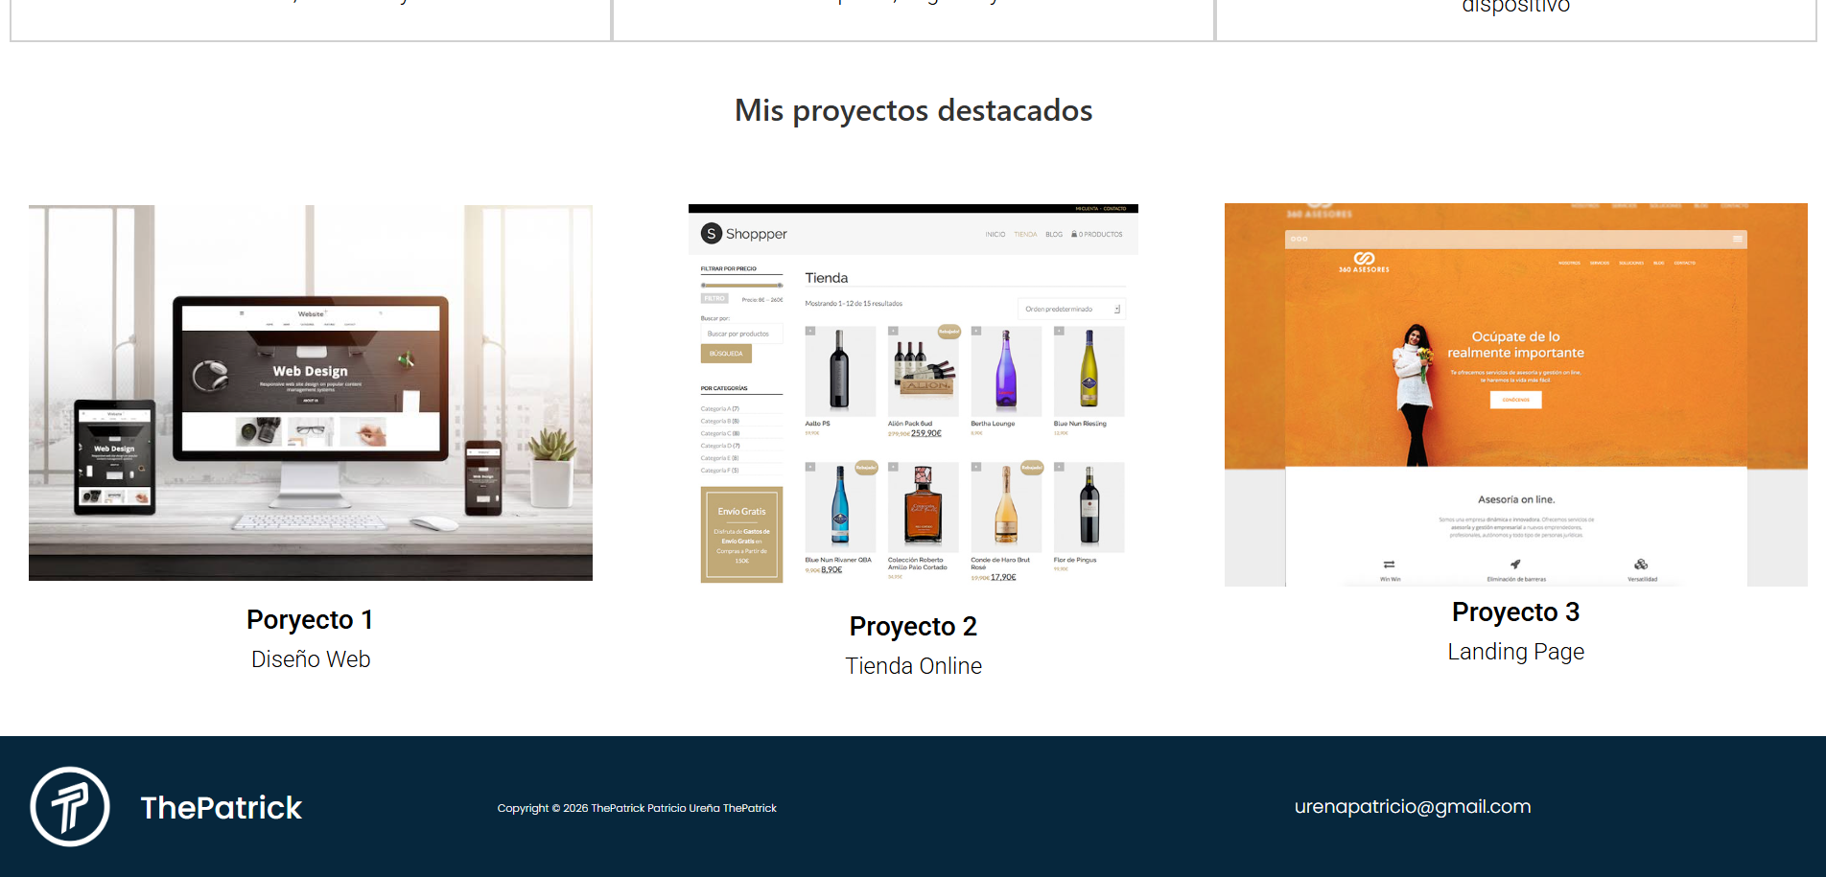This screenshot has width=1826, height=877.
Task: Open the Proyecto 2 Shoppper store thumbnail
Action: point(913,395)
